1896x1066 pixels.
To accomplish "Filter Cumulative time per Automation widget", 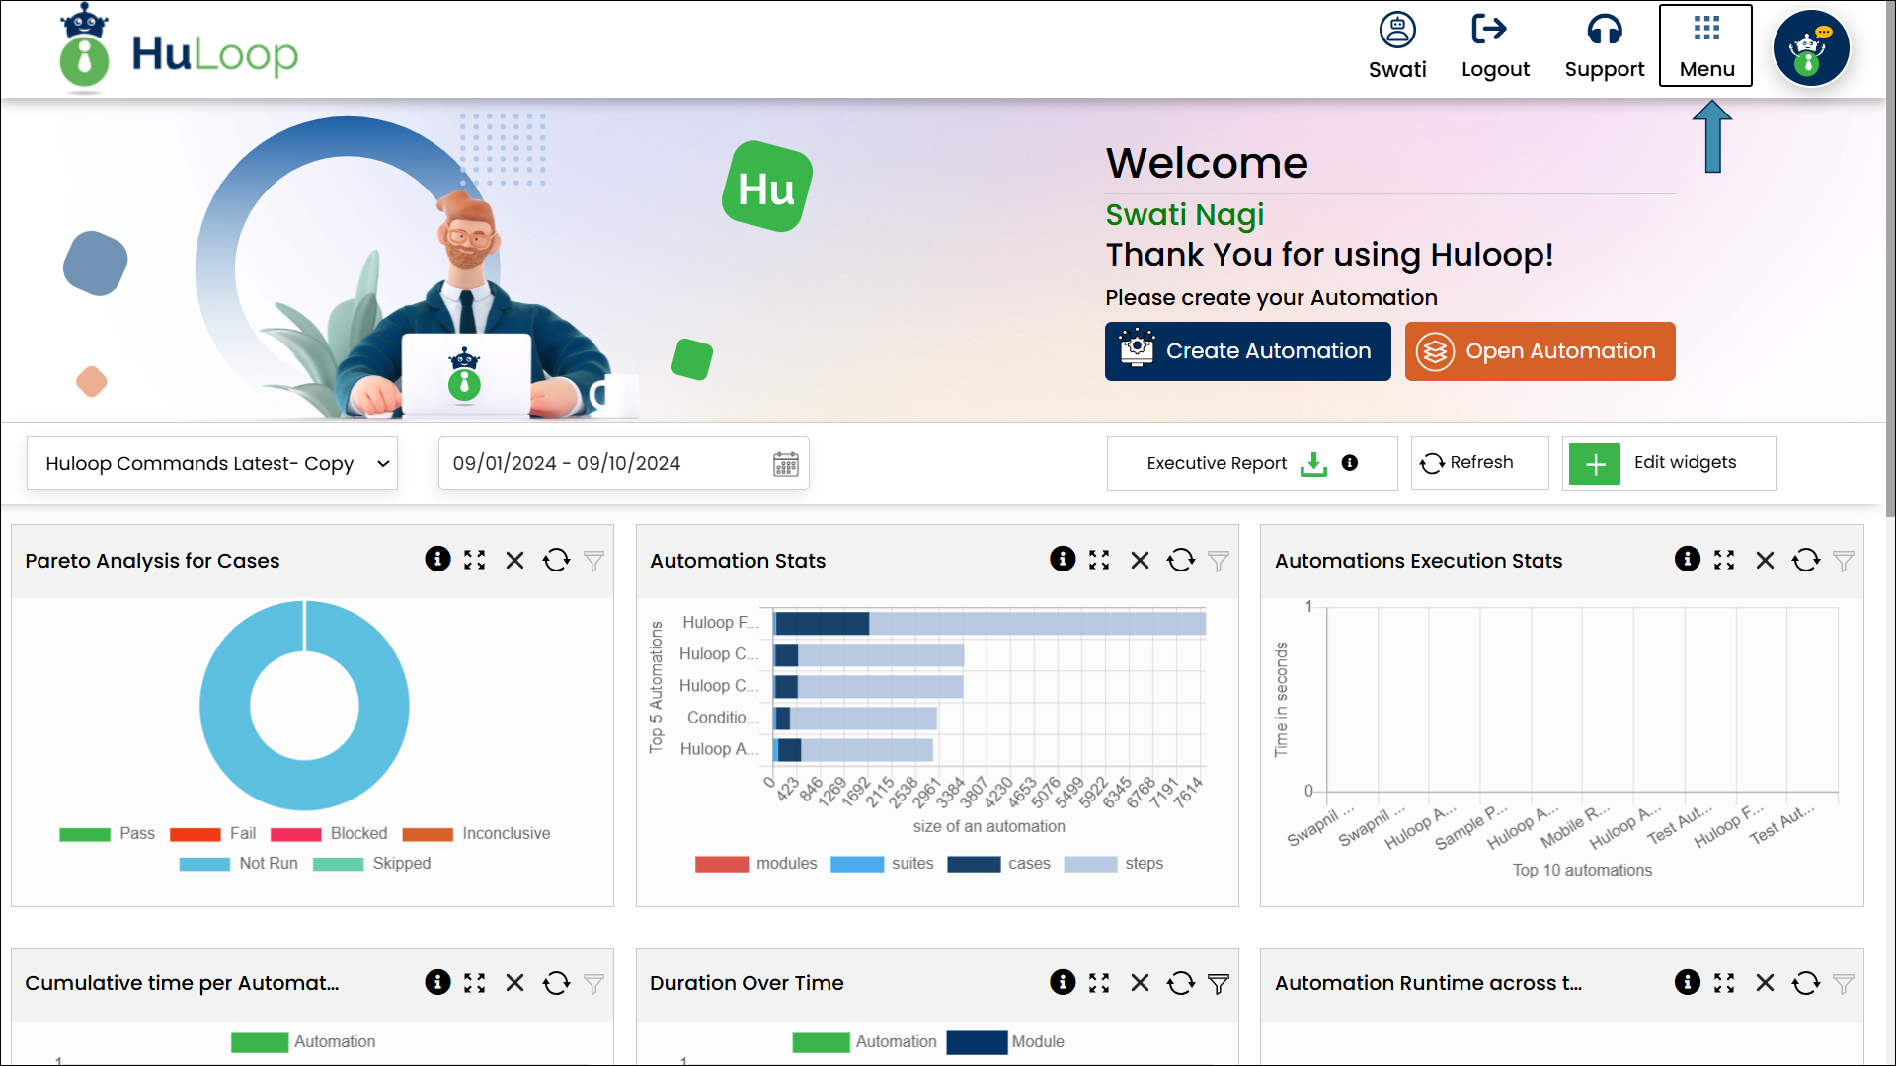I will coord(593,984).
